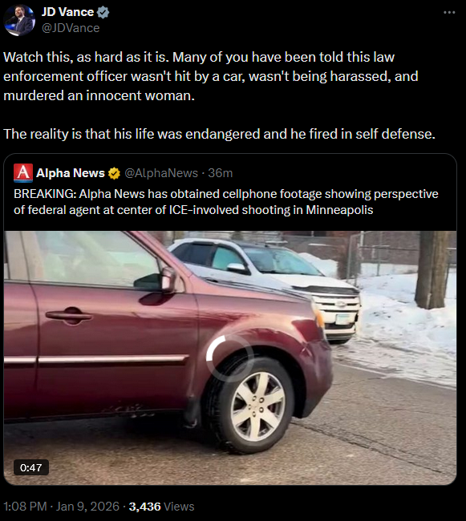Screen dimensions: 466x521
Task: Click Alpha News gold verified badge
Action: point(114,173)
